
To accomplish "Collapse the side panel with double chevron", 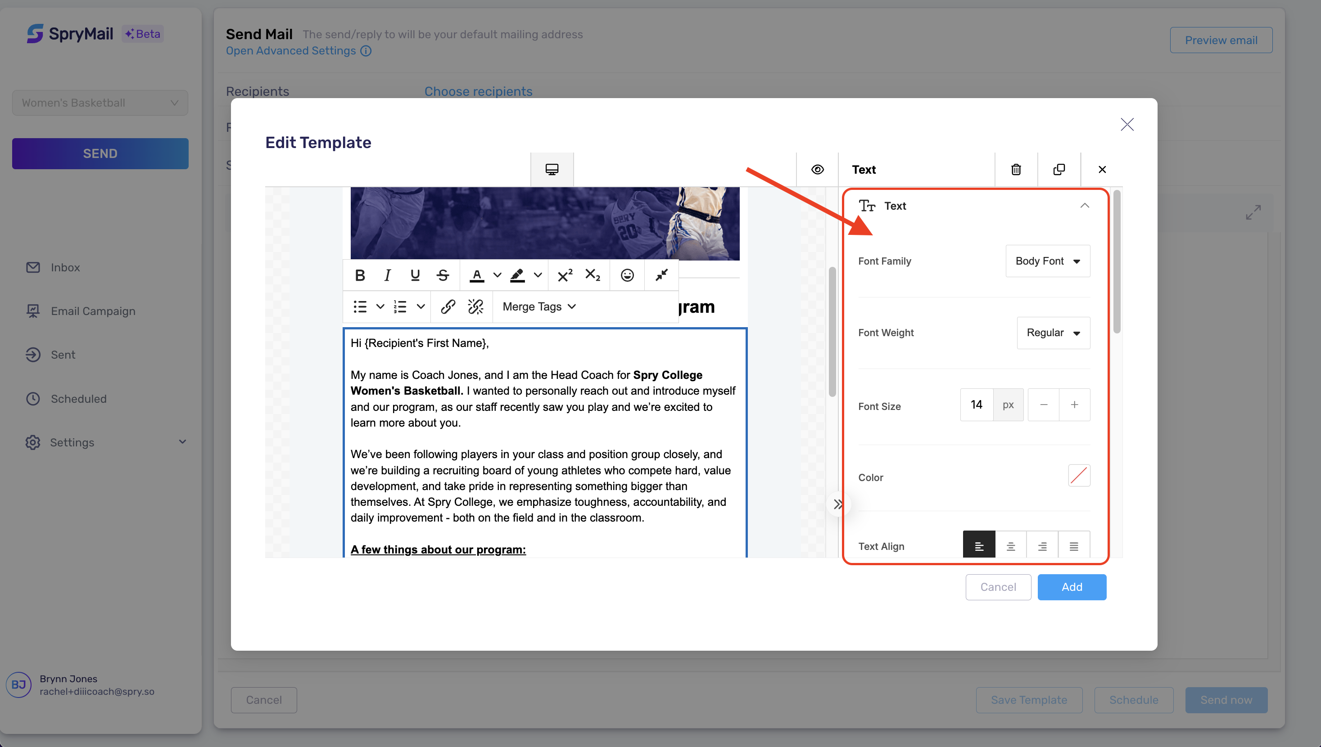I will [838, 504].
